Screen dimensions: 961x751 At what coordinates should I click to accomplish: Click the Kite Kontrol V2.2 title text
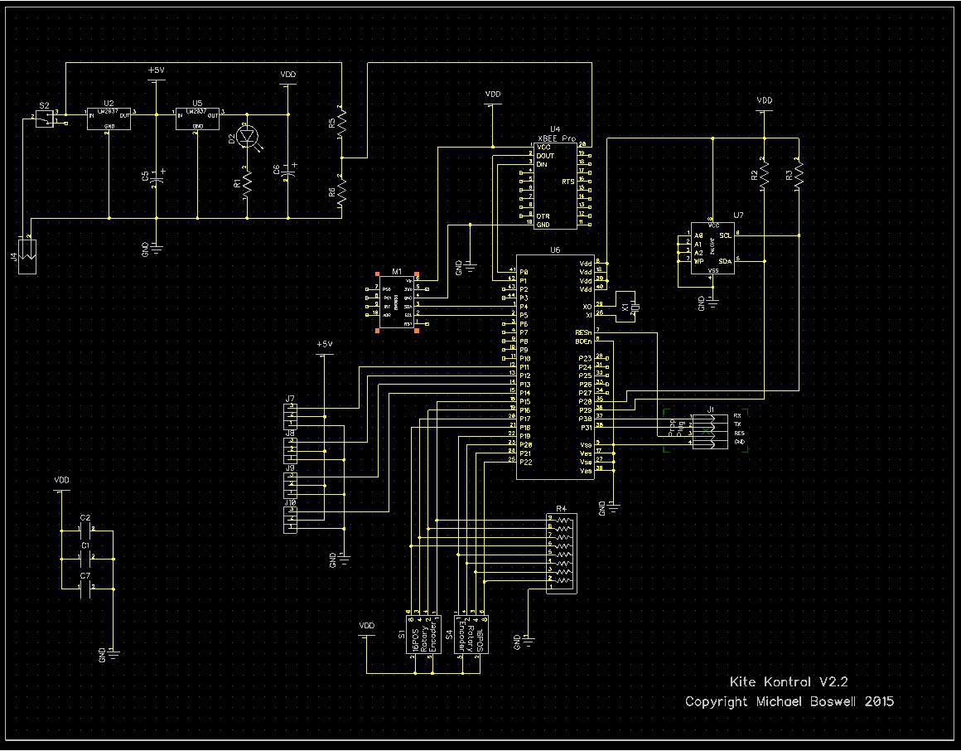click(x=787, y=682)
